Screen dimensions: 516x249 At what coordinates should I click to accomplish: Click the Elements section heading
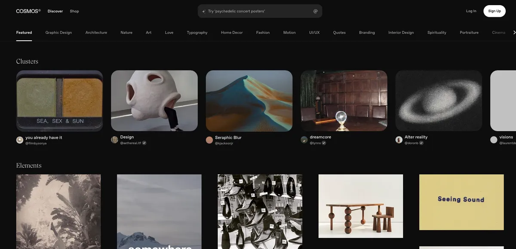coord(29,165)
